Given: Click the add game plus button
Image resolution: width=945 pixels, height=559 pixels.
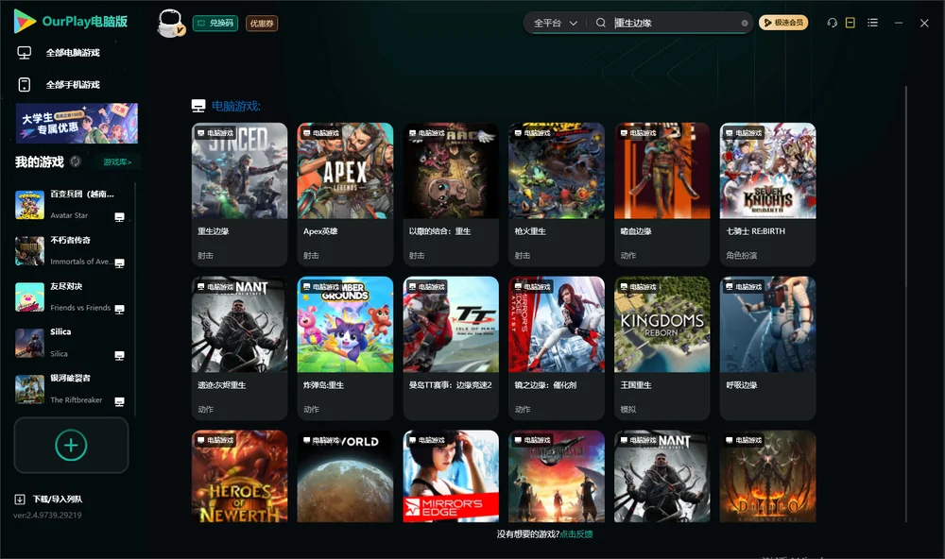Looking at the screenshot, I should [x=71, y=445].
